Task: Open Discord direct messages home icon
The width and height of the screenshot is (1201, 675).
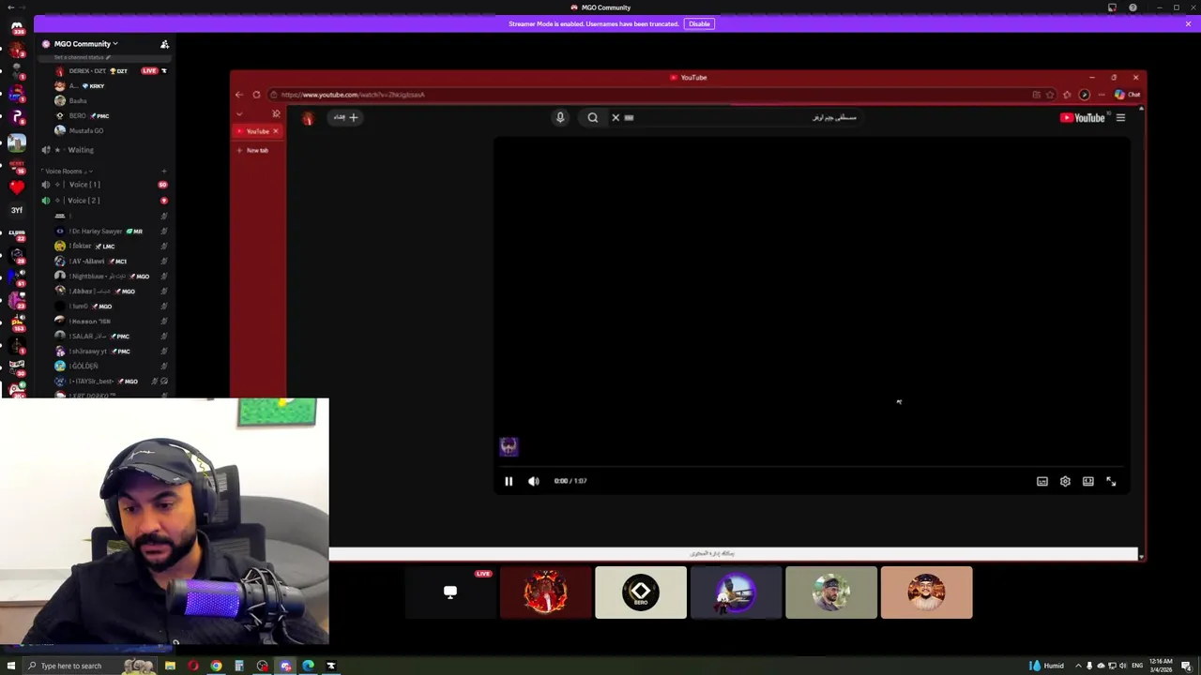Action: click(x=16, y=27)
